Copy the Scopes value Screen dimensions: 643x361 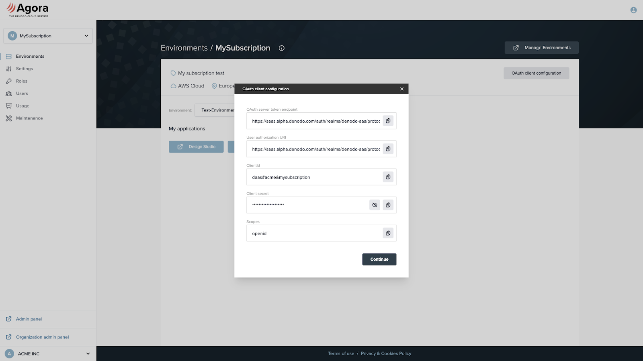point(388,233)
